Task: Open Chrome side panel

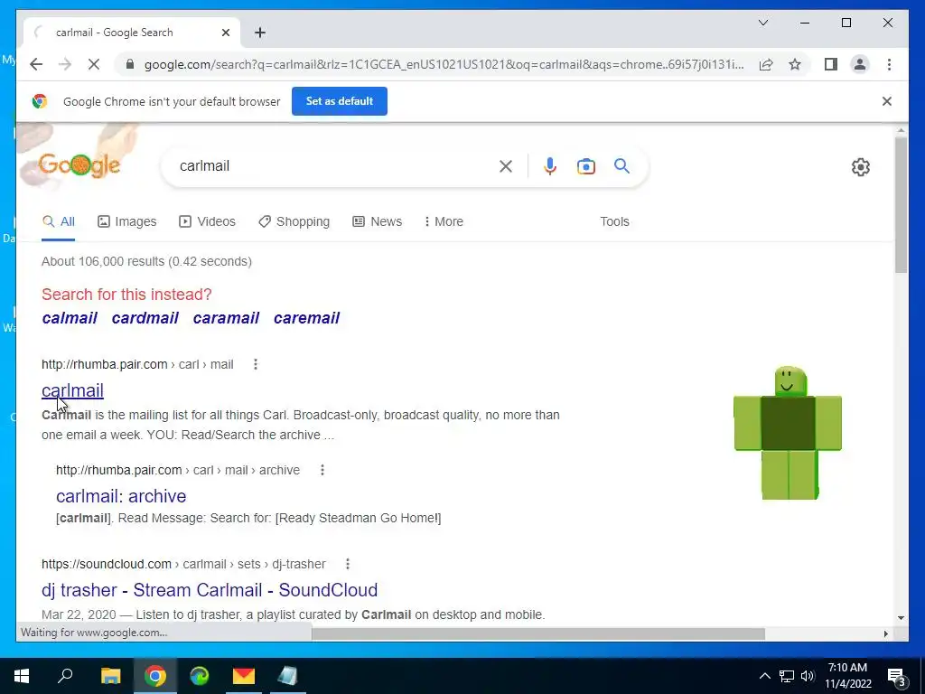Action: [831, 64]
